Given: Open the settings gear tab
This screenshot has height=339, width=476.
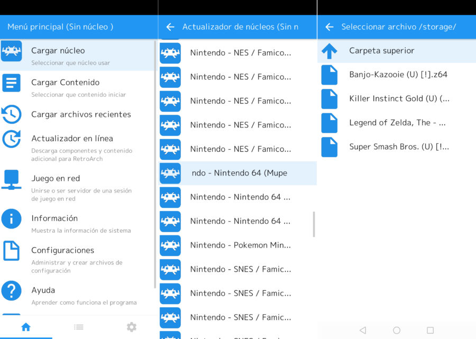Looking at the screenshot, I should [131, 327].
